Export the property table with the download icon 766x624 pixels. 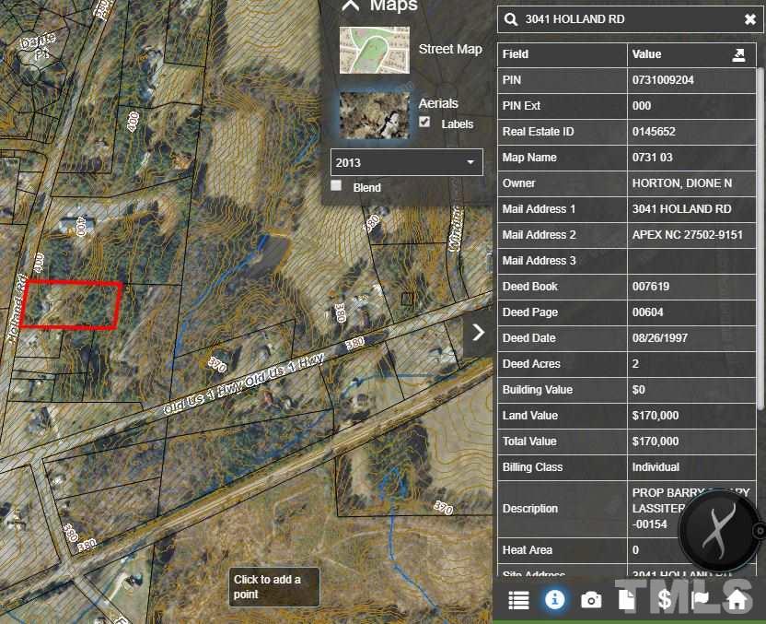tap(738, 54)
